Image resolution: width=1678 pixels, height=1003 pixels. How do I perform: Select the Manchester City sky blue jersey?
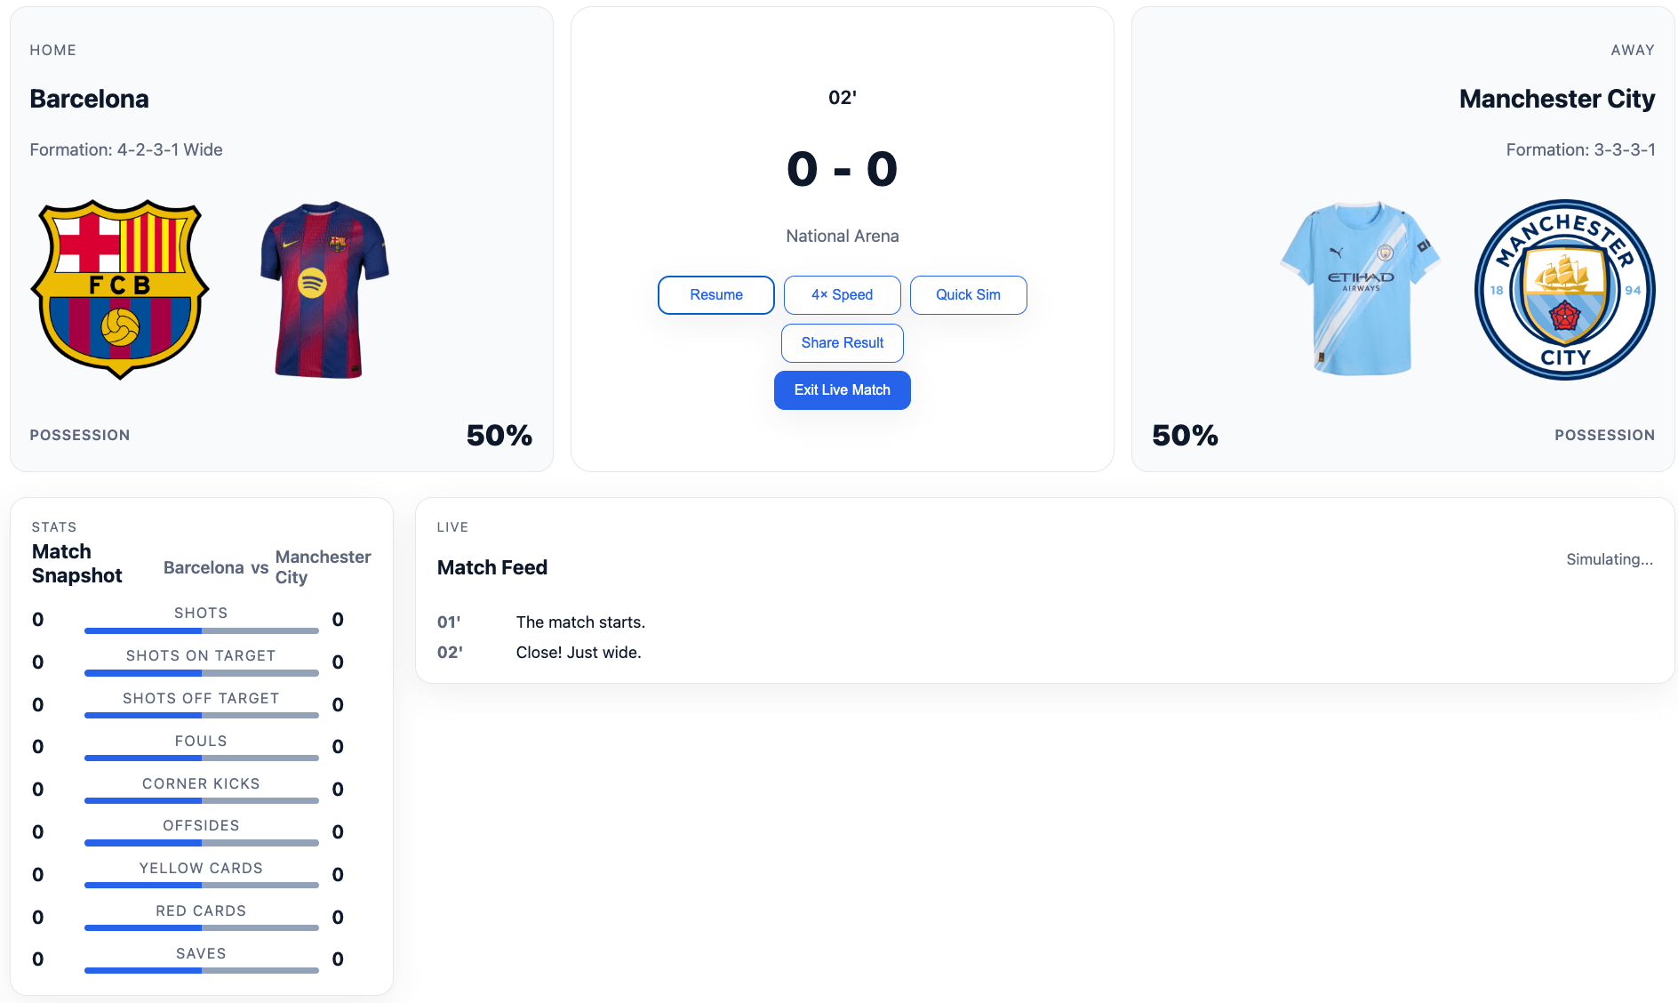pyautogui.click(x=1359, y=289)
